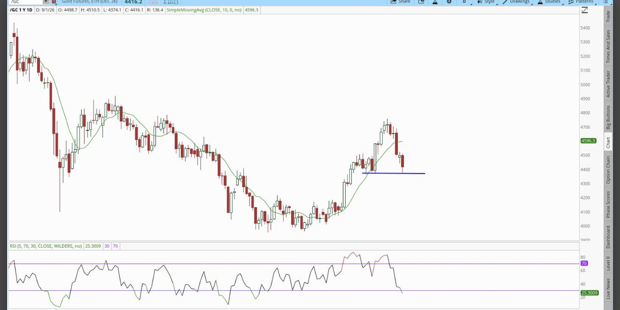Click the O: 4498.7 open value
620x310 pixels.
(69, 10)
